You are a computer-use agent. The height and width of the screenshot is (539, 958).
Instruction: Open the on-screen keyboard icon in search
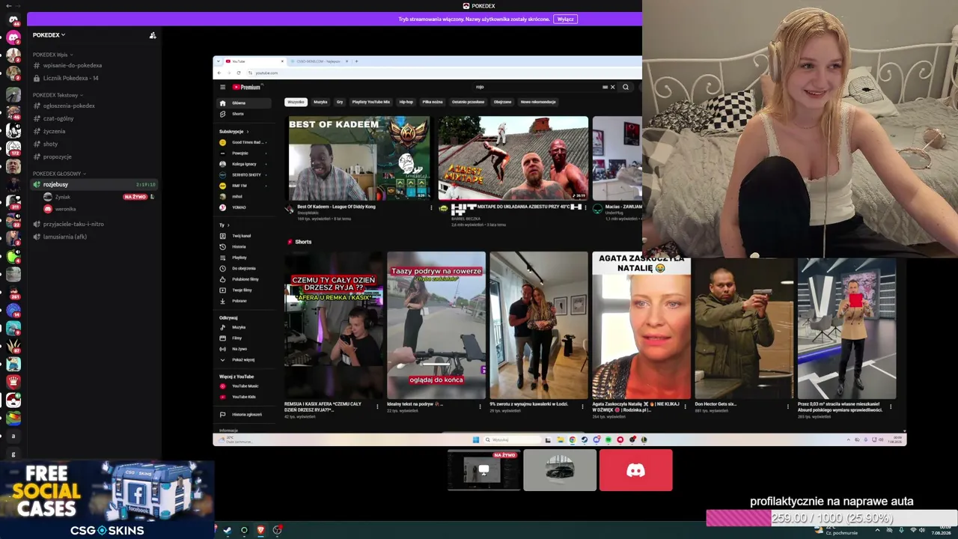pos(605,87)
